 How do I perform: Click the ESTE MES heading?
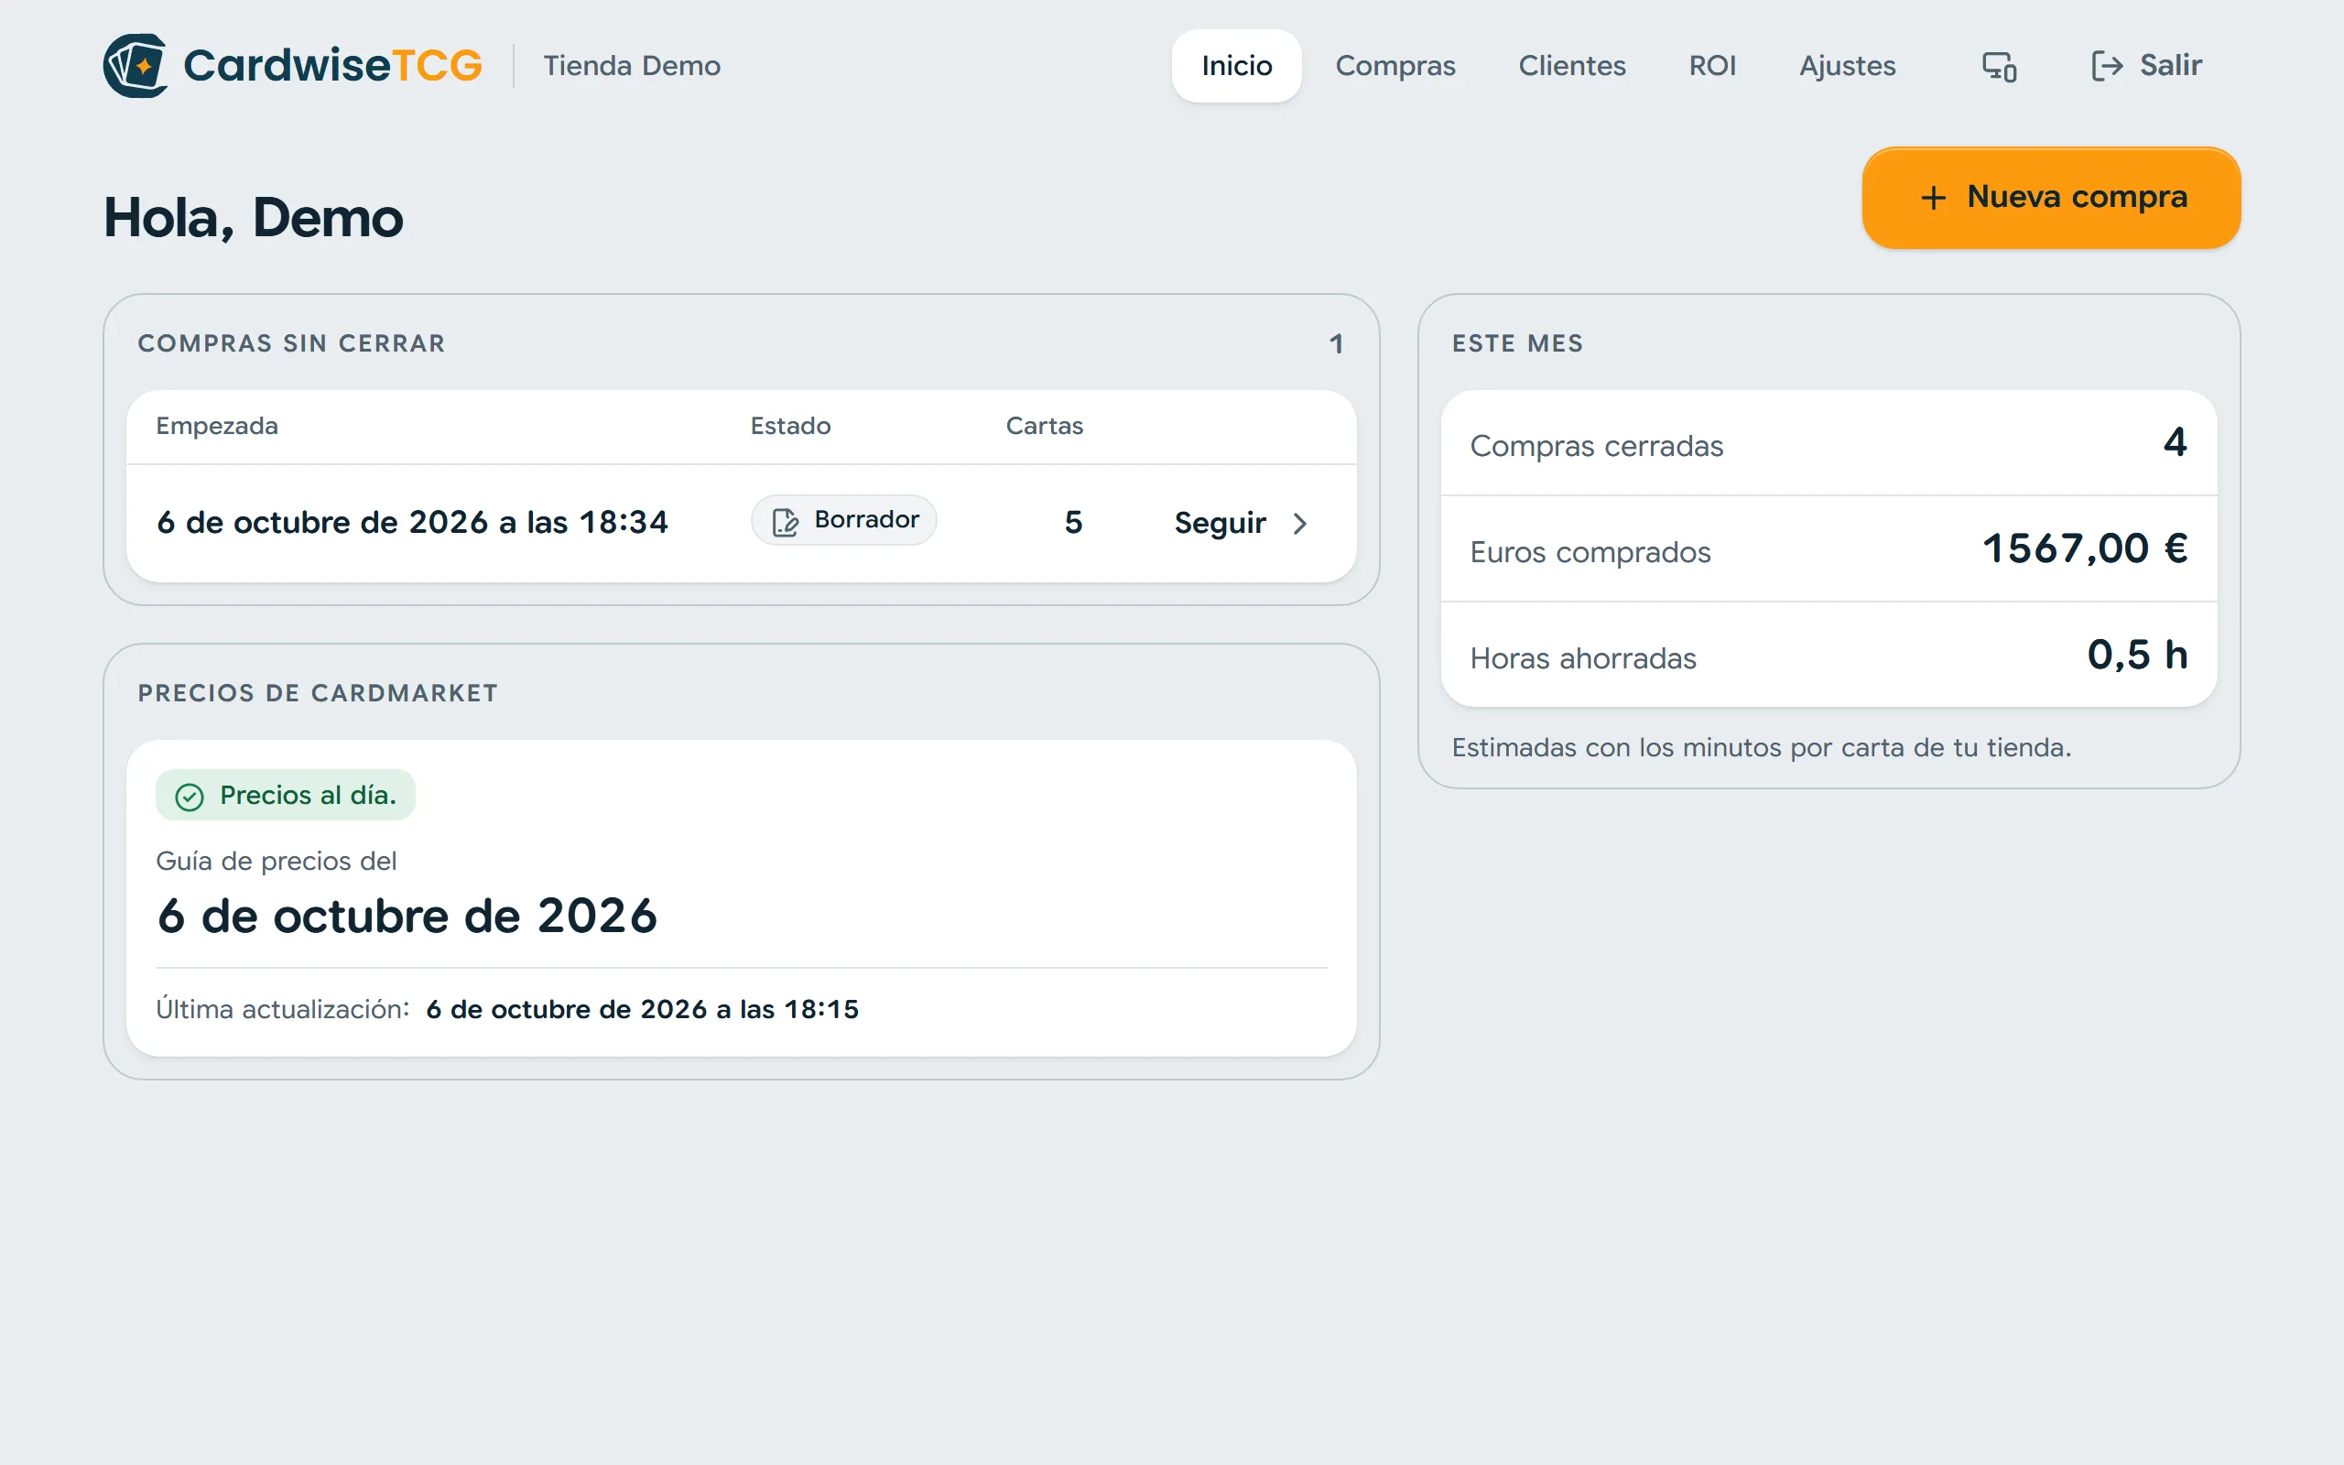(x=1517, y=344)
